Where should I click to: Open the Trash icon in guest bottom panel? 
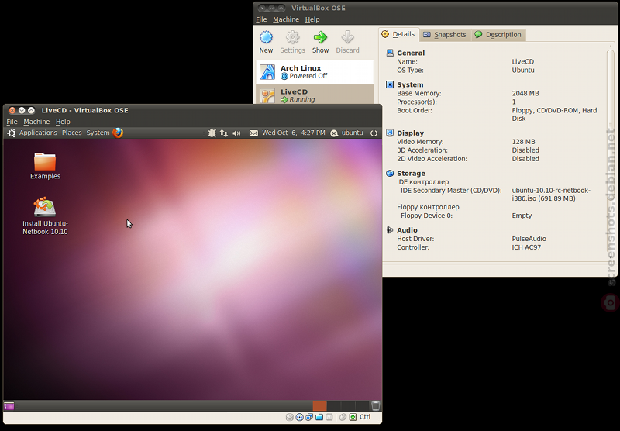(x=376, y=405)
